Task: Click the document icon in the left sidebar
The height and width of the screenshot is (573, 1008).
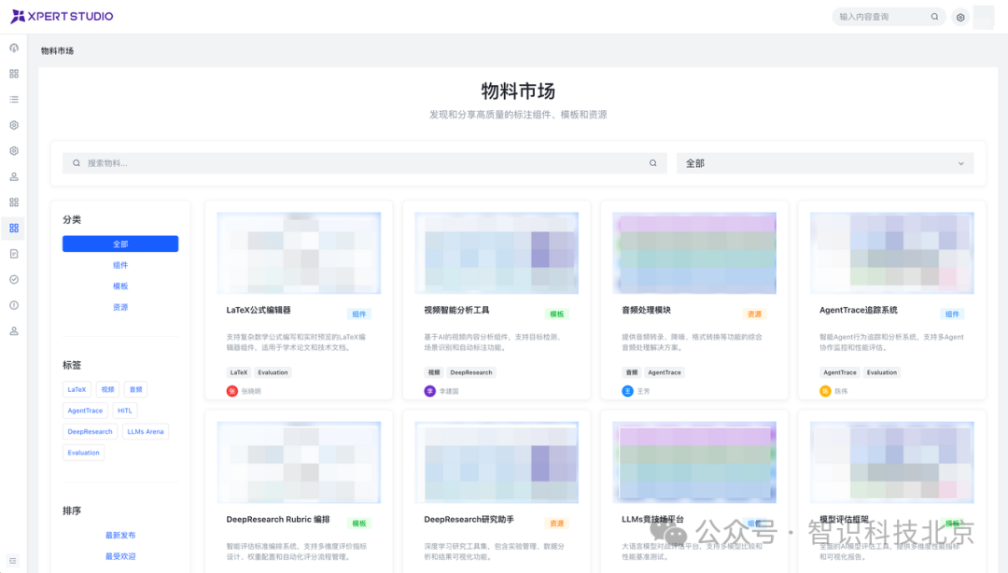Action: pos(13,253)
